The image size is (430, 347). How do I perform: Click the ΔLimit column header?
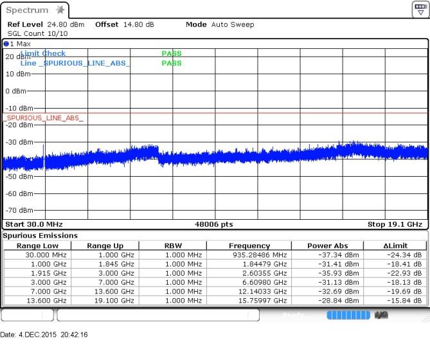pyautogui.click(x=395, y=245)
